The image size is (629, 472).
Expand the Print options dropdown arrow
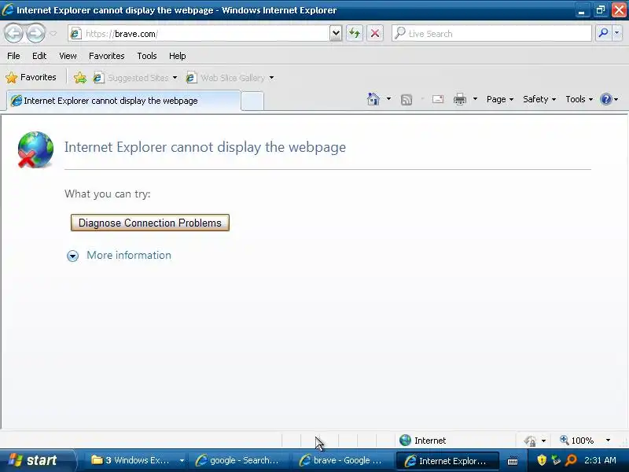pyautogui.click(x=475, y=99)
